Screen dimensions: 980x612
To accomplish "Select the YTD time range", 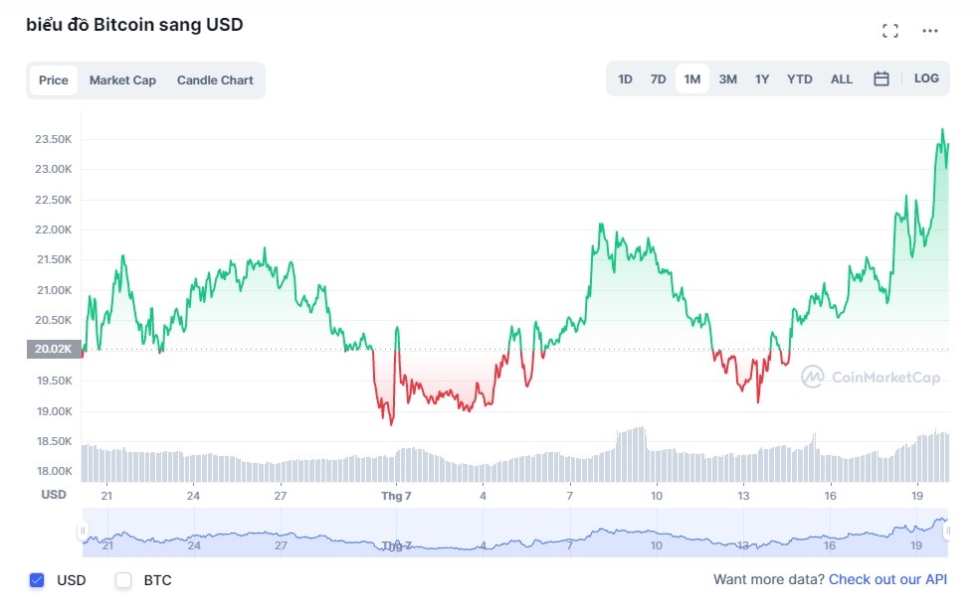I will tap(798, 77).
